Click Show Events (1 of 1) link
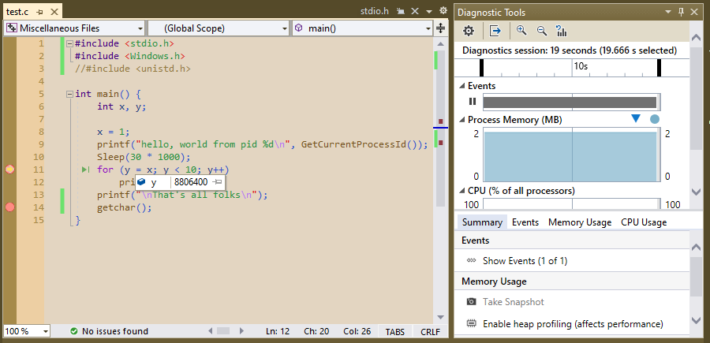 (525, 261)
